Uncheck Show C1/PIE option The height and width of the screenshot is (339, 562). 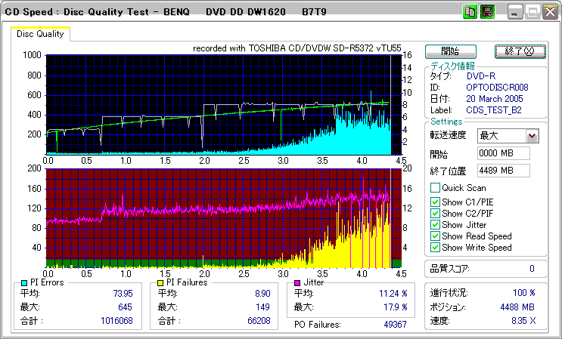tap(435, 202)
